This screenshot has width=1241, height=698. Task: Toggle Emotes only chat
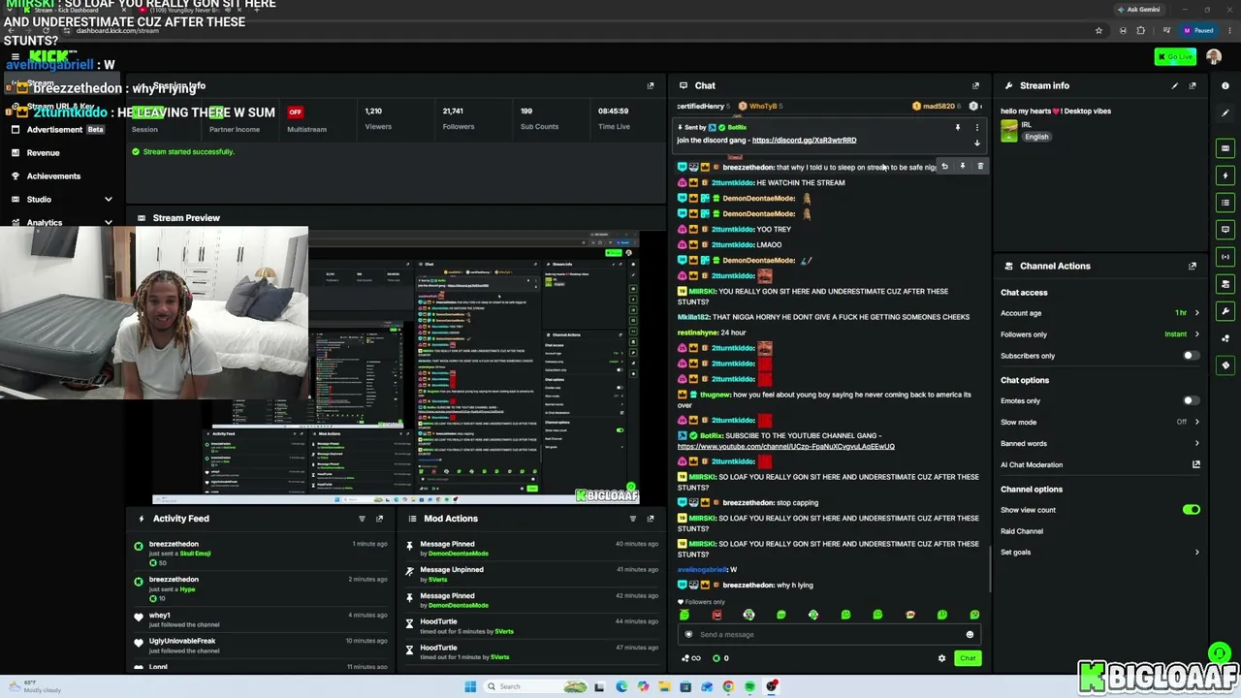1191,401
